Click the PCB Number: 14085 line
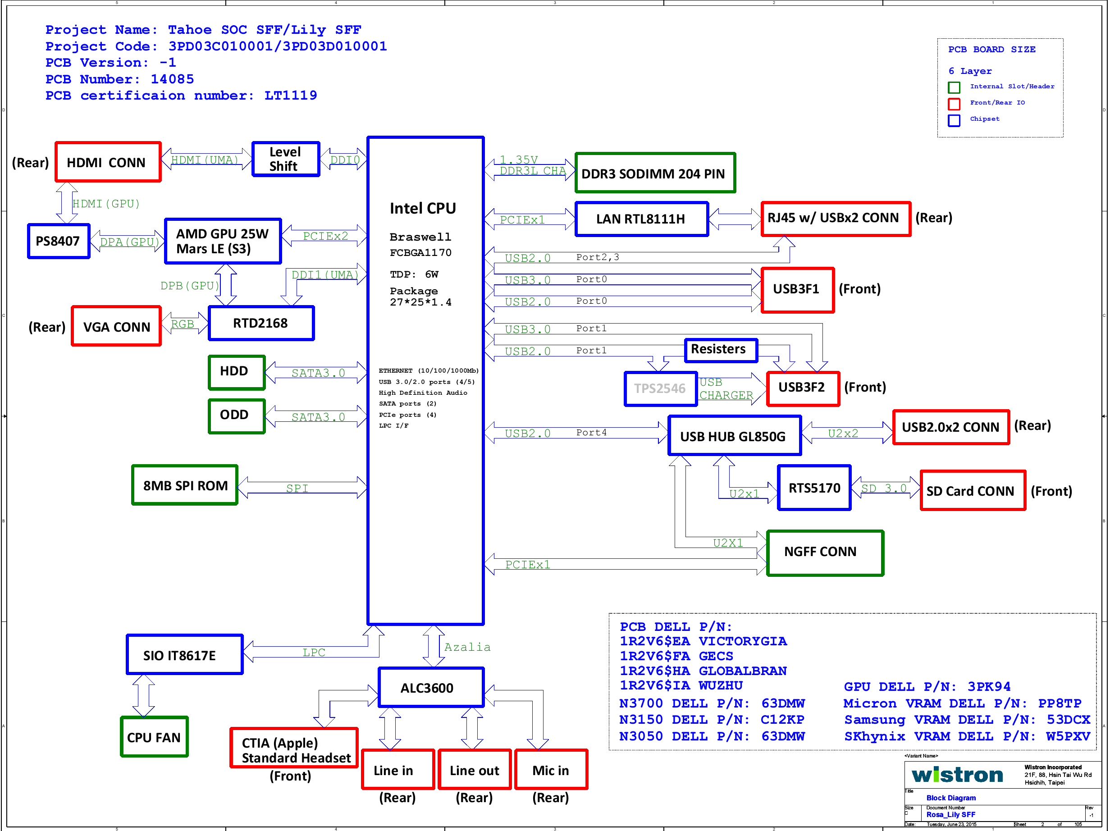 [119, 79]
